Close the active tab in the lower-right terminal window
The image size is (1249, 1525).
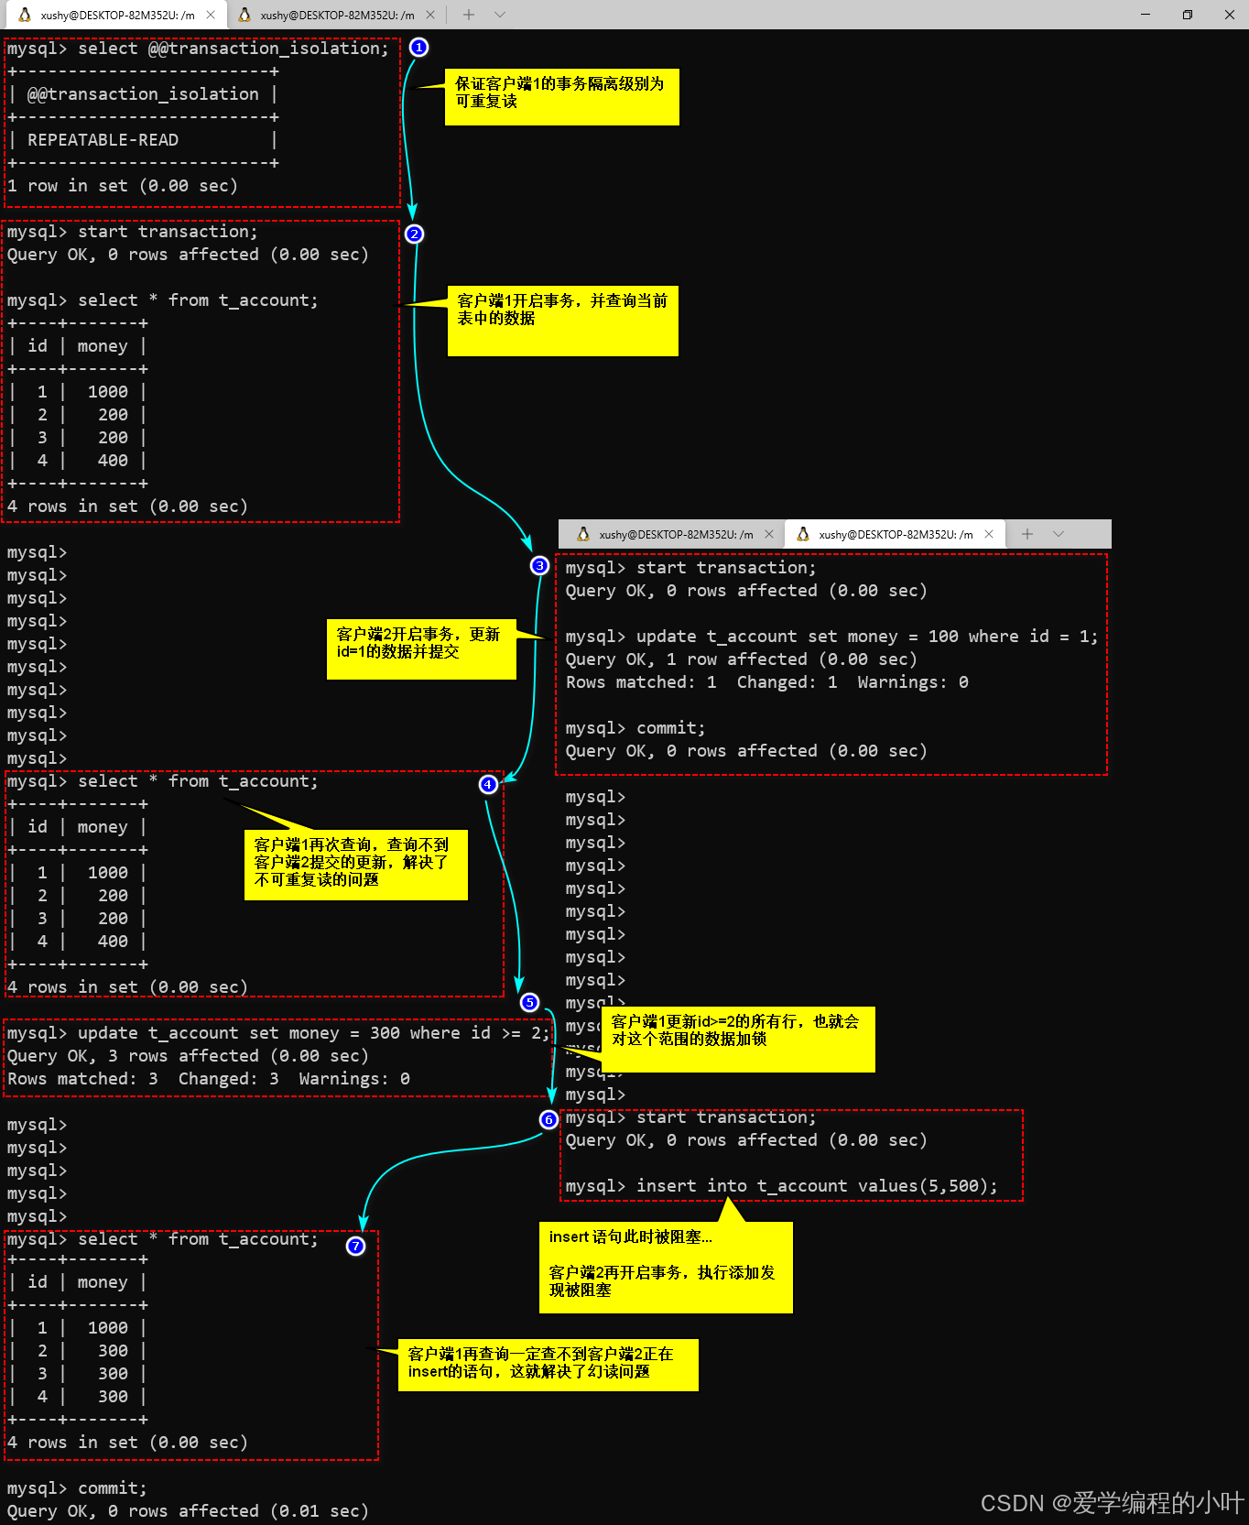989,534
